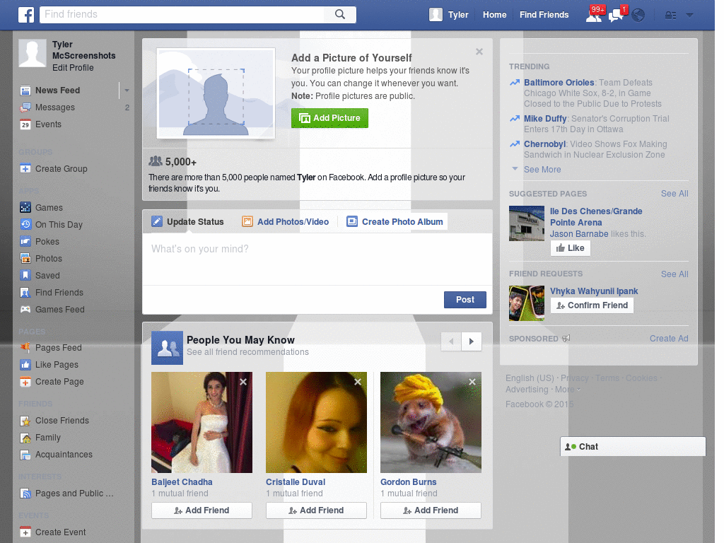Click Find Friends in top navigation
This screenshot has height=543, width=724.
544,15
